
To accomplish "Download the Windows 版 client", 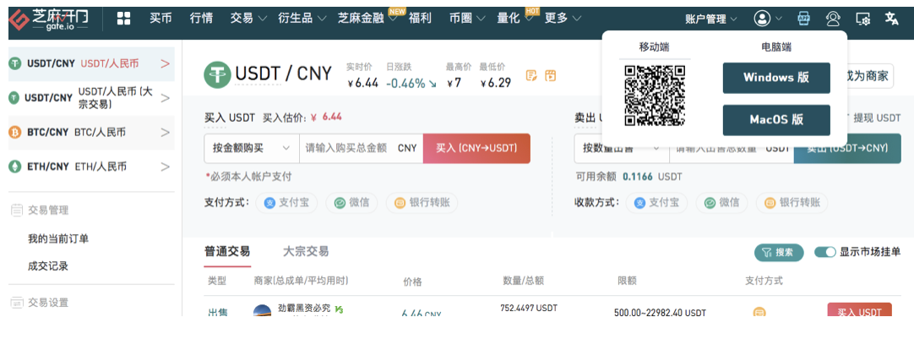I will (x=776, y=78).
